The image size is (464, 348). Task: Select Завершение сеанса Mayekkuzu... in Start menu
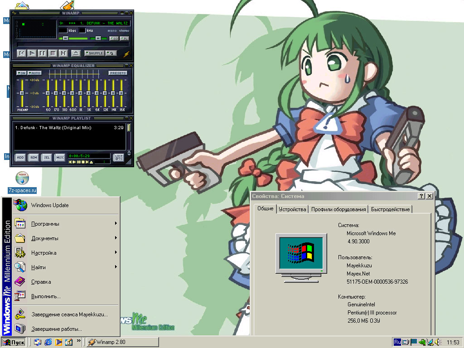tap(66, 314)
